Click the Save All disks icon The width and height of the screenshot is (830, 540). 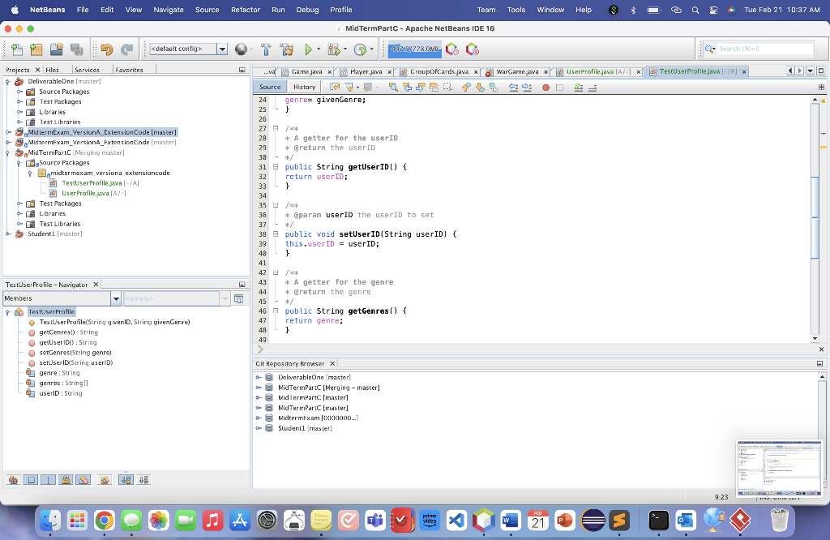tap(76, 49)
